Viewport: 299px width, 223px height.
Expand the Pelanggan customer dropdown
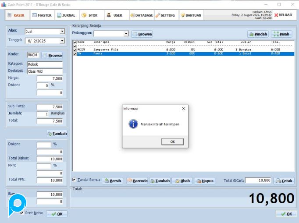[x=126, y=33]
